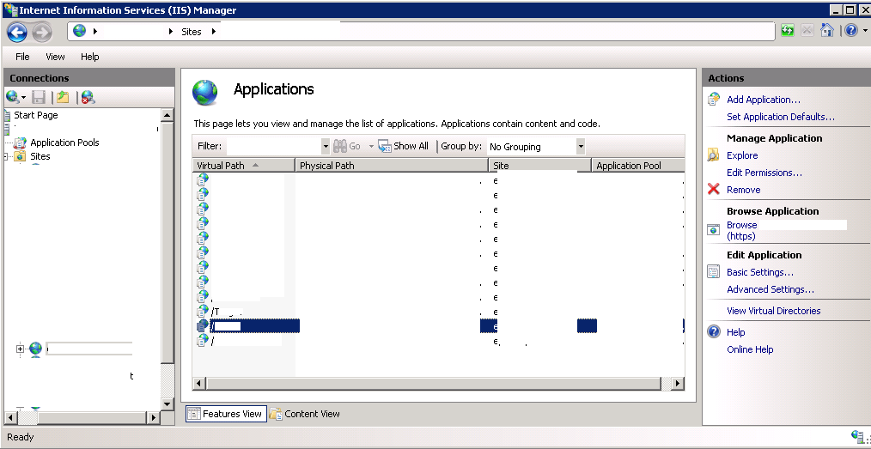Open Advanced Settings in Actions pane

(x=770, y=289)
